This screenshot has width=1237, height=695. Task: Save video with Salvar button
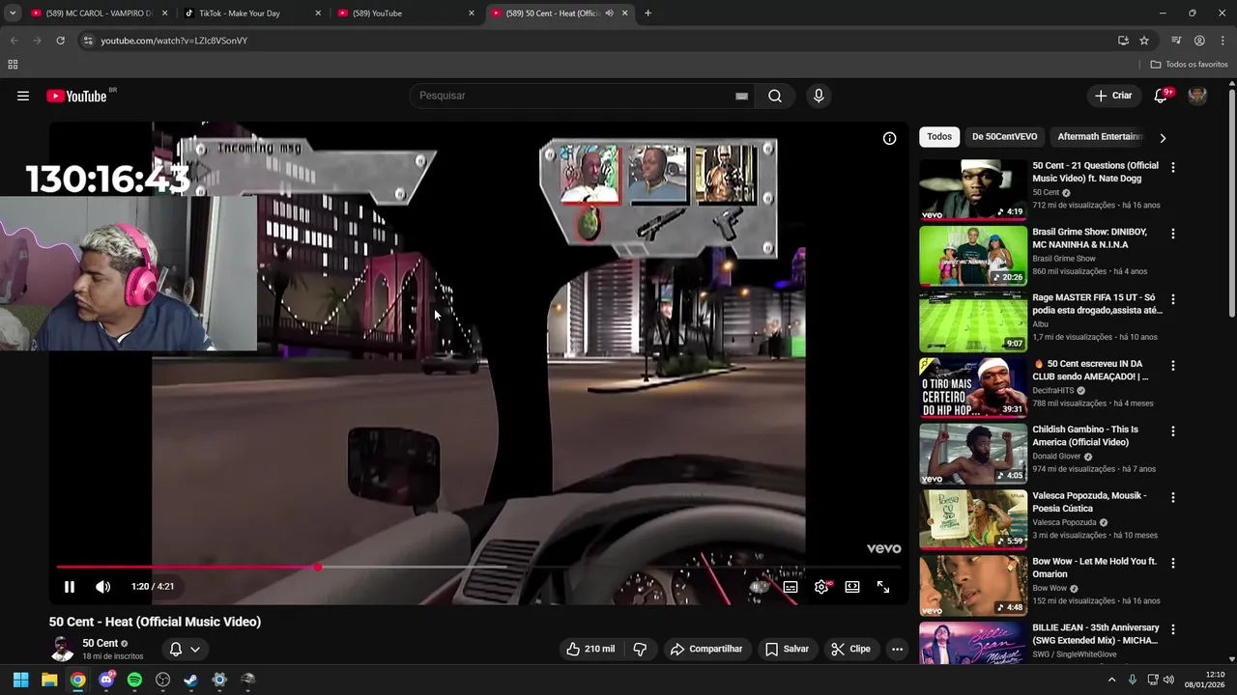tap(788, 649)
